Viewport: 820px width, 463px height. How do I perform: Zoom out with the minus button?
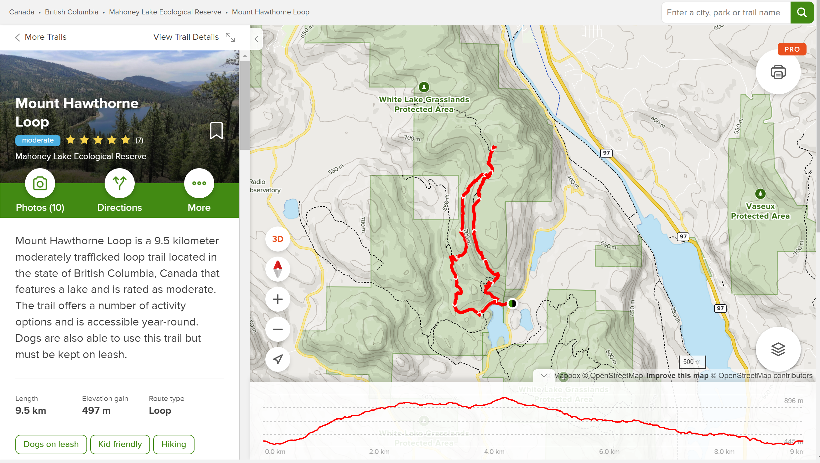click(278, 329)
